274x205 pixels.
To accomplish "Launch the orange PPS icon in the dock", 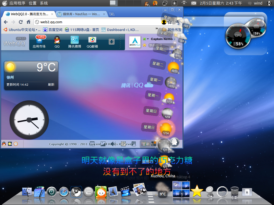I will click(101, 192).
